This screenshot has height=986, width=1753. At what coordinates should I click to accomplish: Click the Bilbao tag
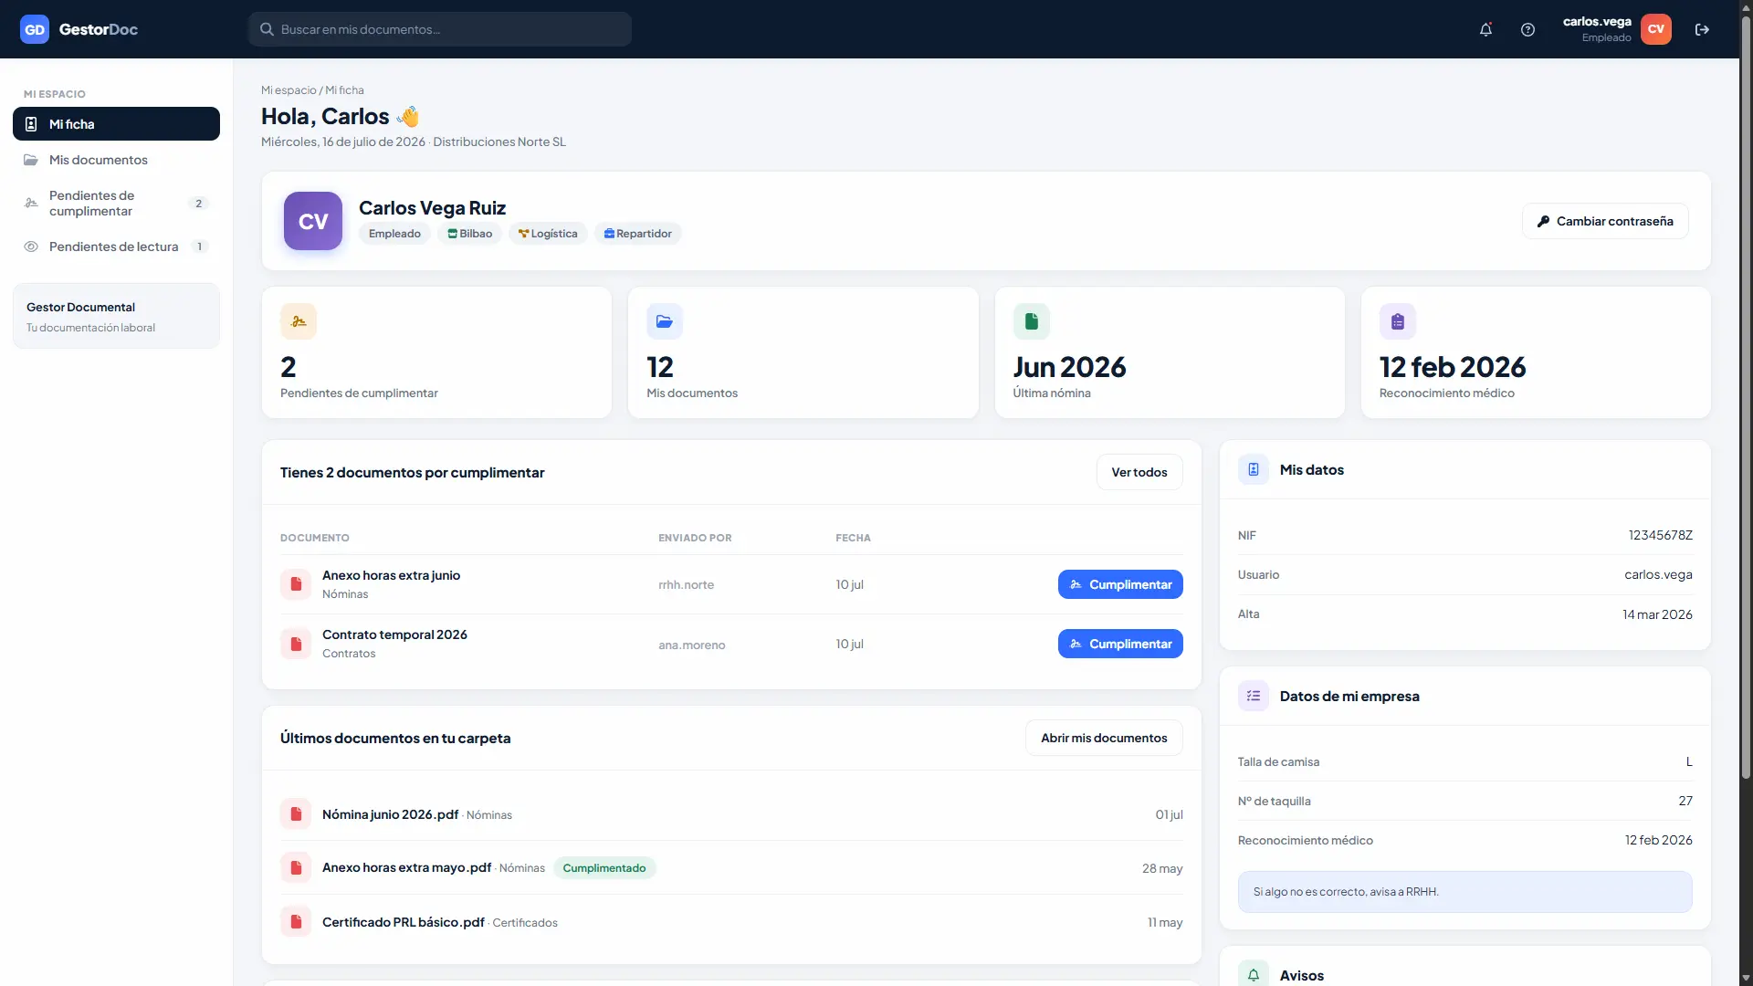coord(469,234)
